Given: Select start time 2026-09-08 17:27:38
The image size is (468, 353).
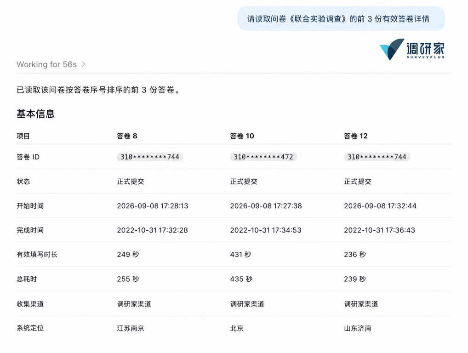Looking at the screenshot, I should (x=266, y=206).
